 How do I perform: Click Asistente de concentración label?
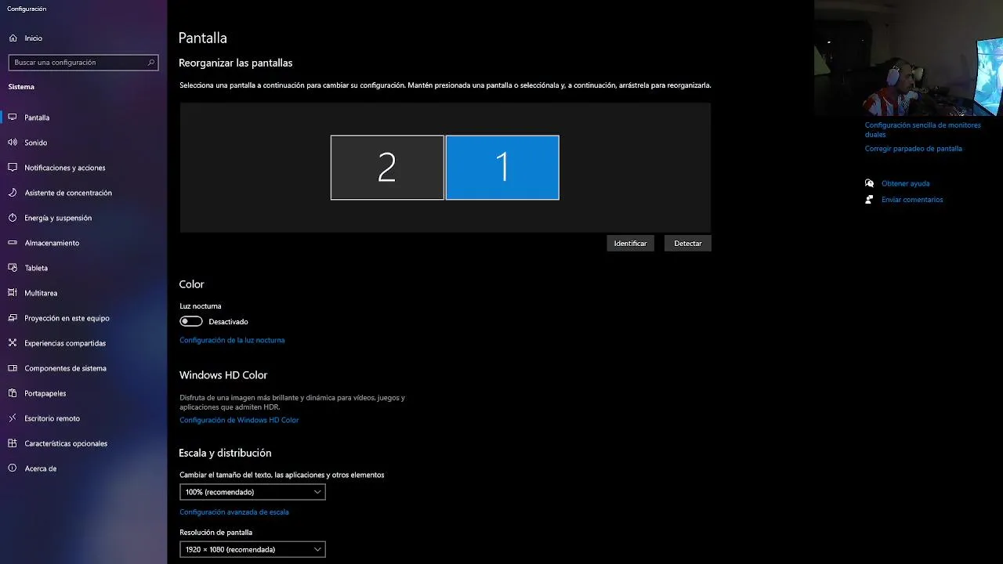(68, 193)
